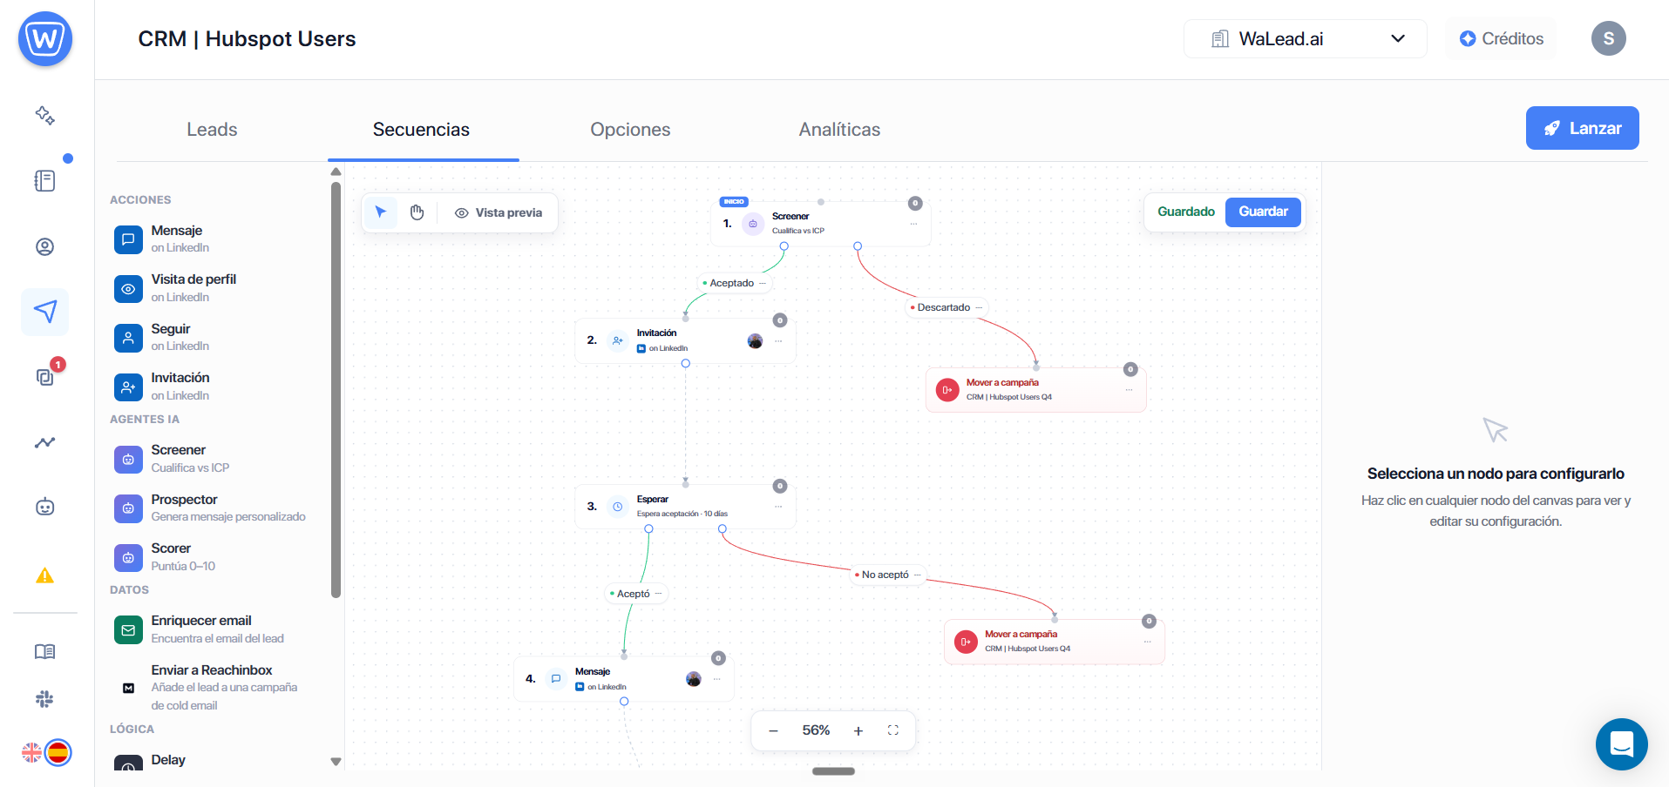The image size is (1669, 787).
Task: Click the actions panel scroll-up arrow
Action: coord(336,172)
